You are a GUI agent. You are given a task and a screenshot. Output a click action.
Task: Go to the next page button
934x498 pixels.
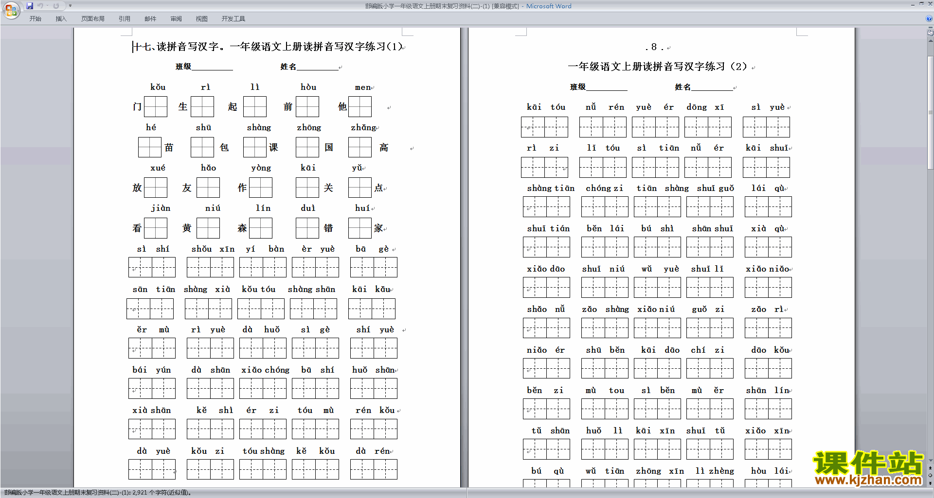tap(931, 483)
